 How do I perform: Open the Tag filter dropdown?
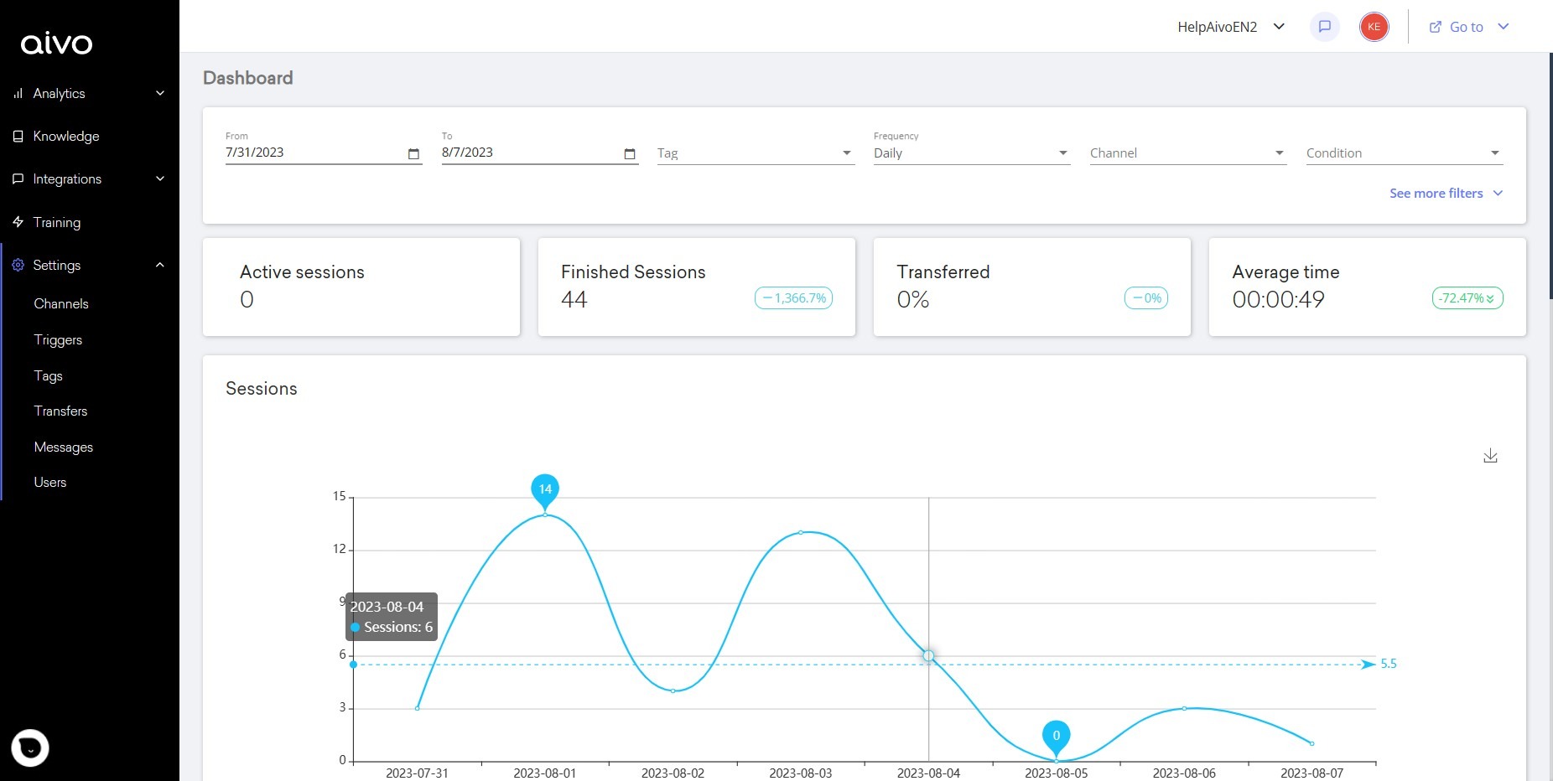[x=755, y=153]
